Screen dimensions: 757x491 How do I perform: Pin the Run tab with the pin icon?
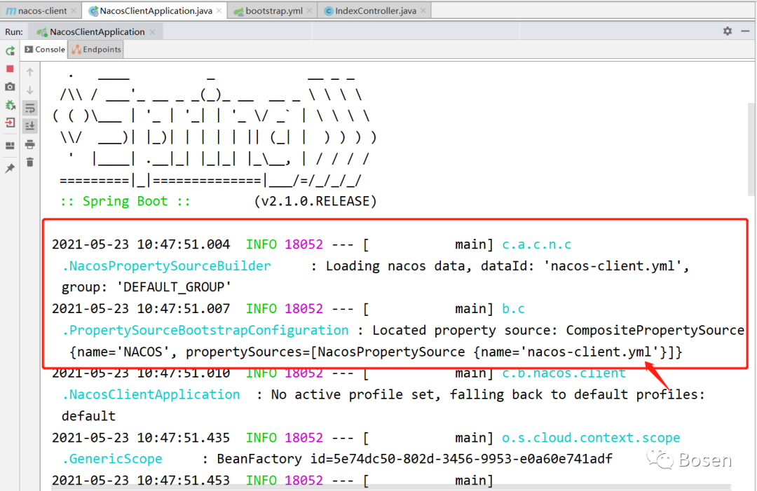10,168
